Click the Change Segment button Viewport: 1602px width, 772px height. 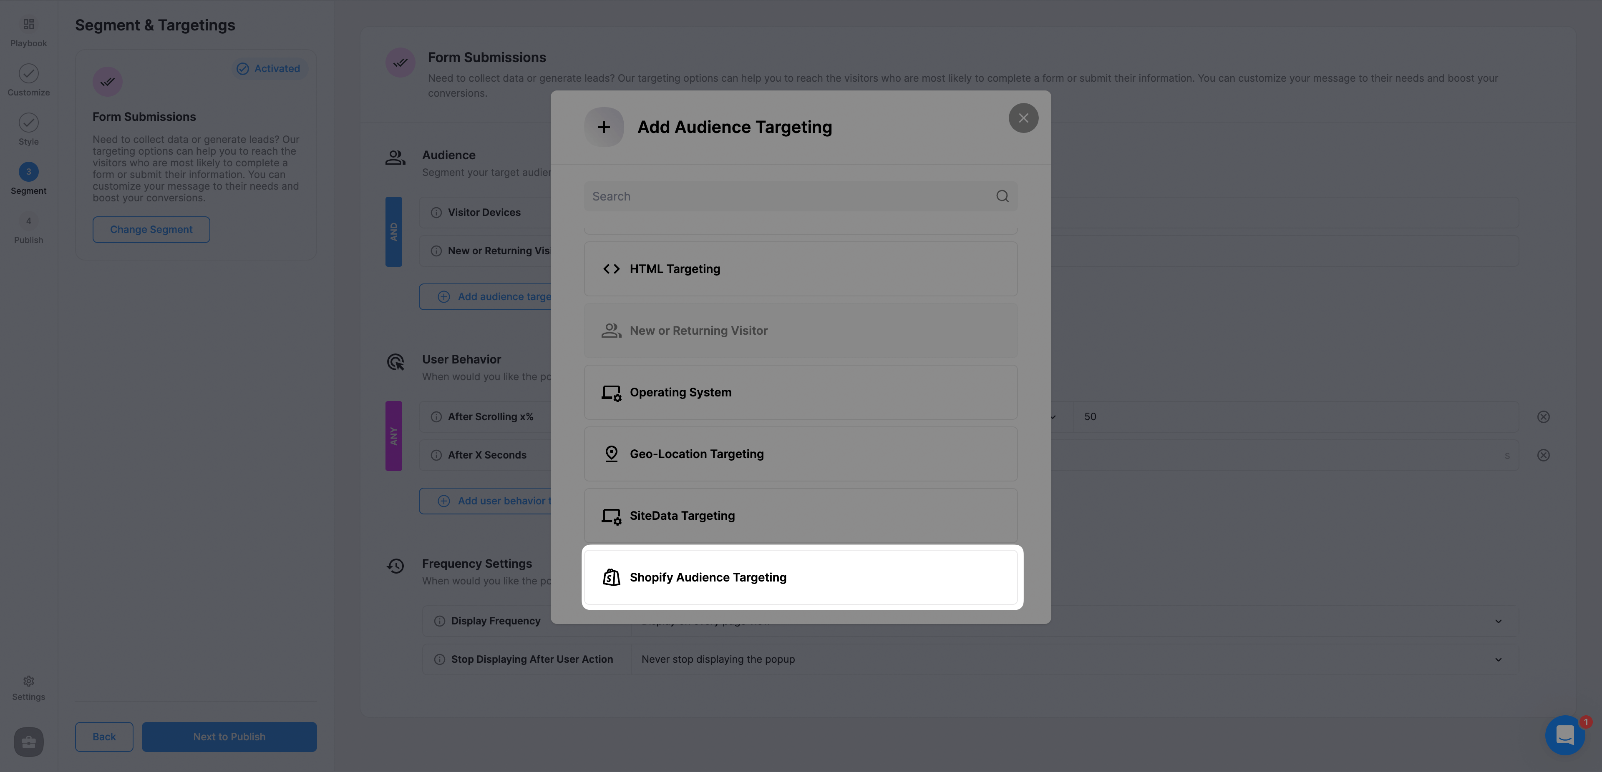[x=151, y=229]
